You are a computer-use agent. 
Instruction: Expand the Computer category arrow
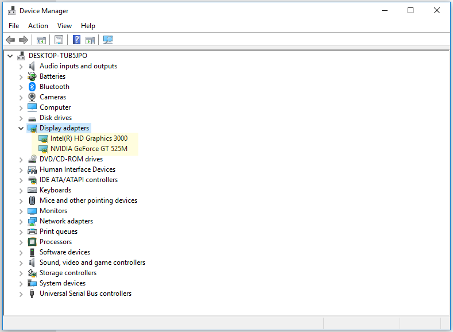21,108
